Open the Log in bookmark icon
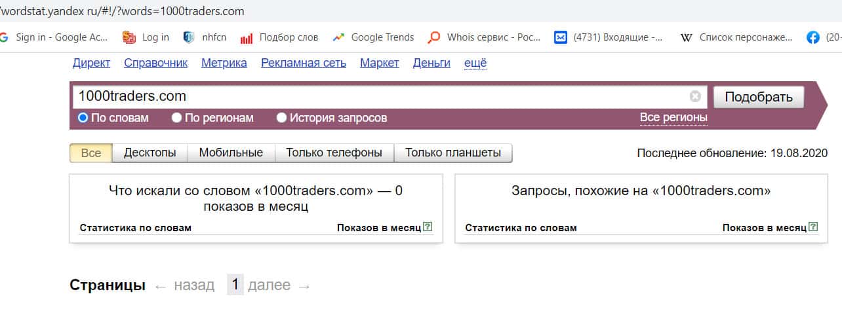This screenshot has width=842, height=311. coord(129,37)
